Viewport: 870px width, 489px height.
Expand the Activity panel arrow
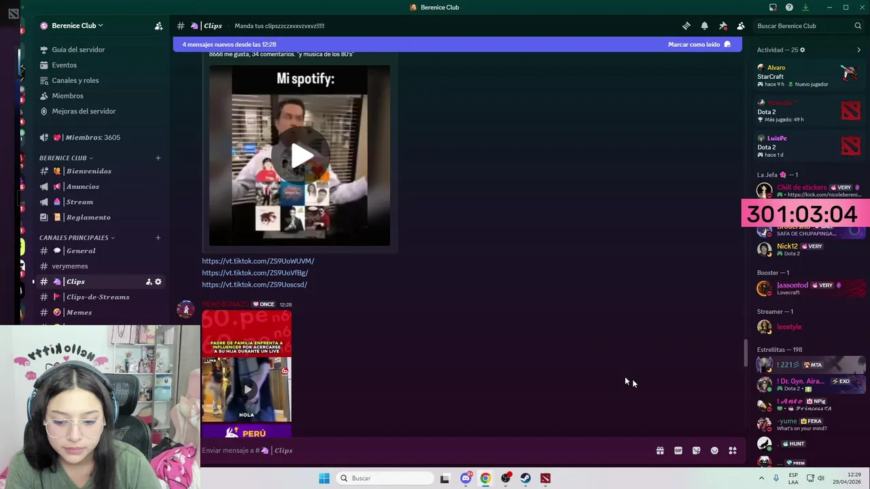click(858, 50)
